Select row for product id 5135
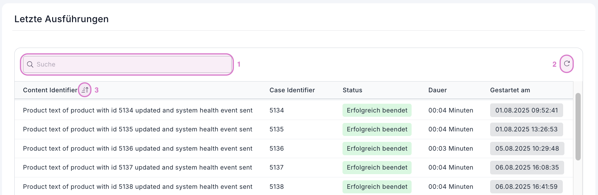Image resolution: width=598 pixels, height=195 pixels. (138, 129)
